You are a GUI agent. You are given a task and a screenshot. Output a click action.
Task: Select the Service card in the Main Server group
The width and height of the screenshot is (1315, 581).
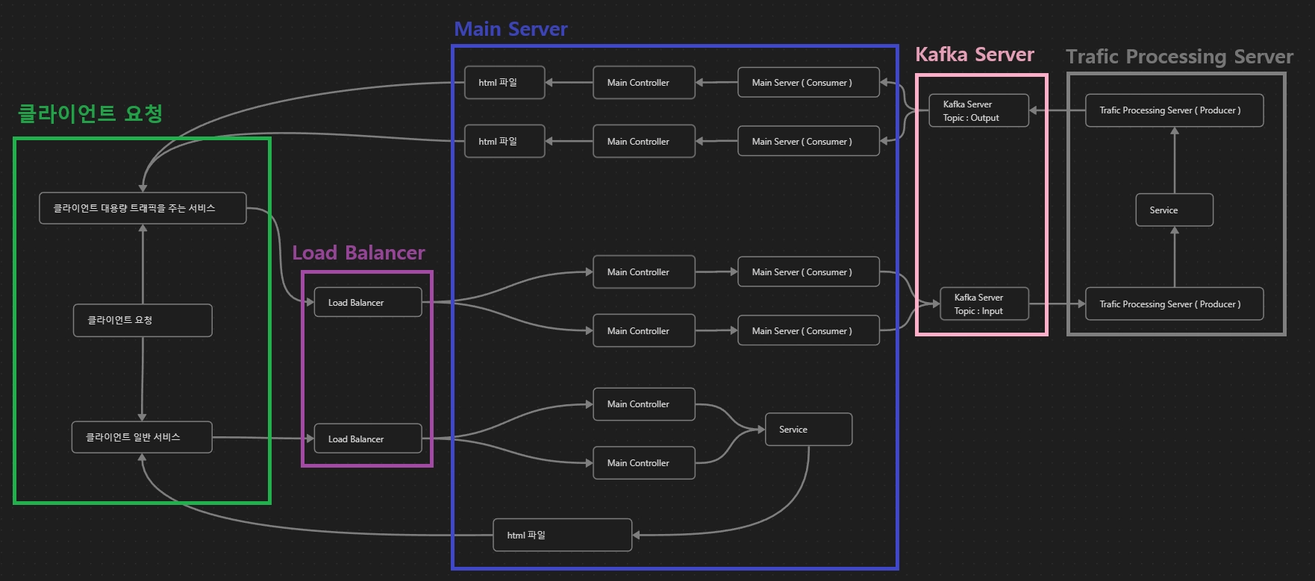809,430
